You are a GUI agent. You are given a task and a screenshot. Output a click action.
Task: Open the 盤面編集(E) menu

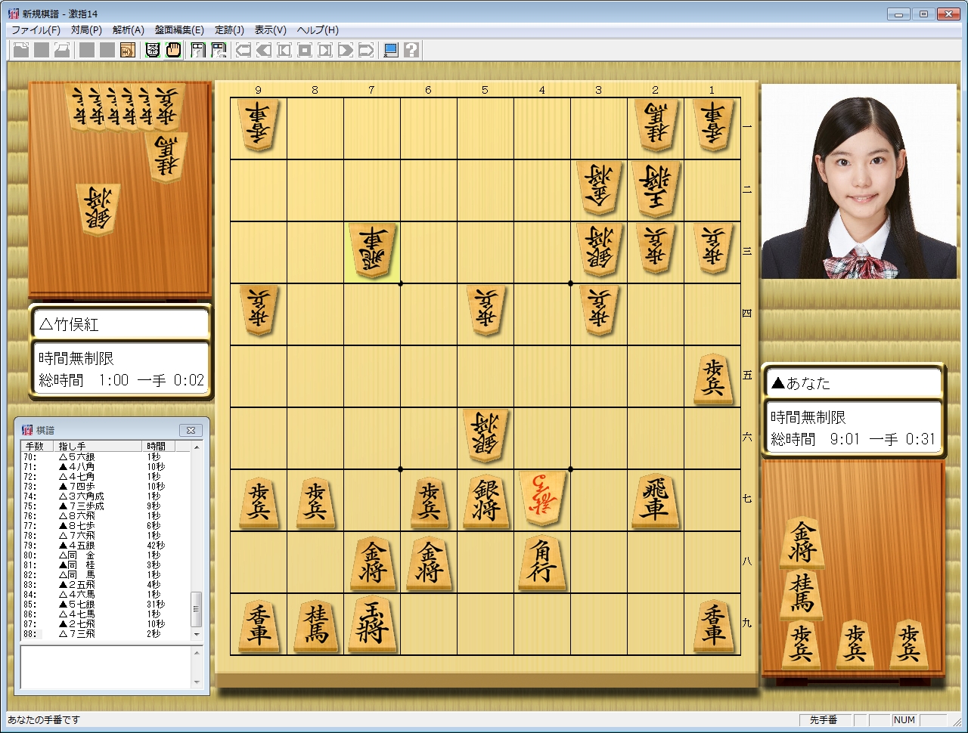(179, 30)
